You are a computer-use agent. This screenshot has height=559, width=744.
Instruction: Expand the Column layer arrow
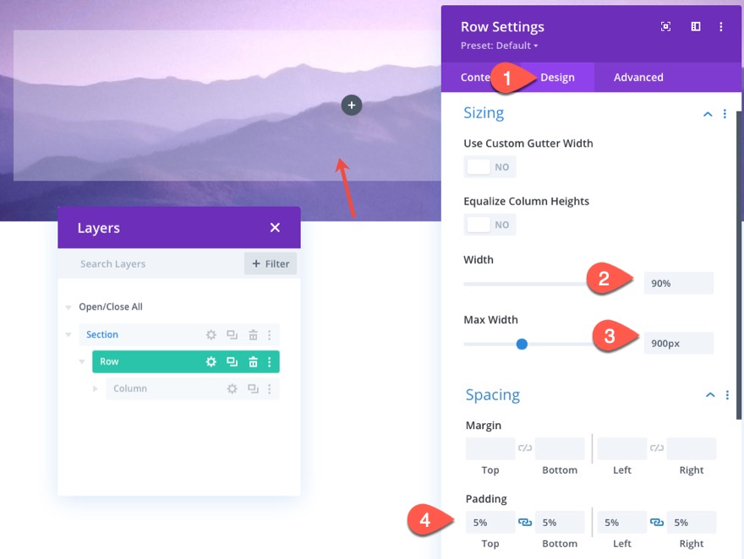pyautogui.click(x=96, y=389)
